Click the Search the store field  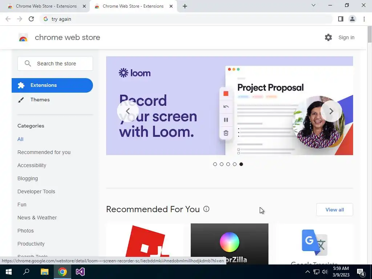click(55, 63)
